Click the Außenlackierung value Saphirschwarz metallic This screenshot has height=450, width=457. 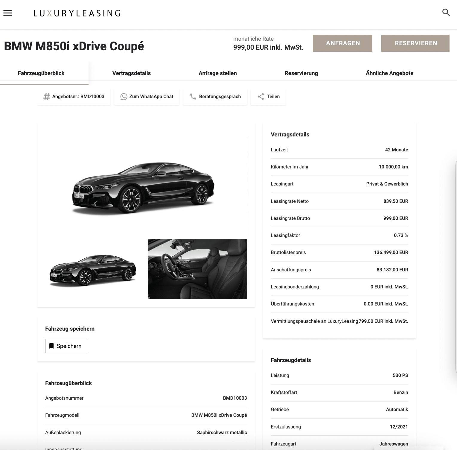click(x=222, y=433)
